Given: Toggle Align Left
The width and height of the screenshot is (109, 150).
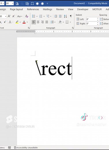Looking at the screenshot, I should 34,22.
